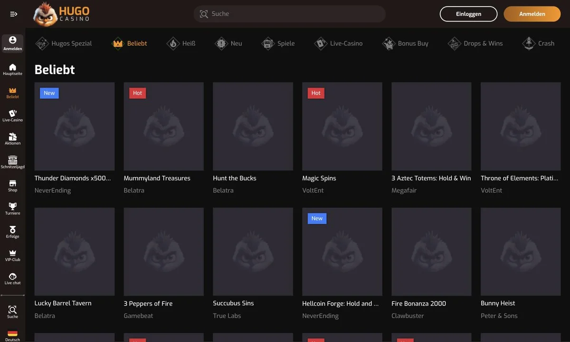Viewport: 570px width, 342px height.
Task: Click the Hot badge on Mummyland Treasures
Action: coord(138,93)
